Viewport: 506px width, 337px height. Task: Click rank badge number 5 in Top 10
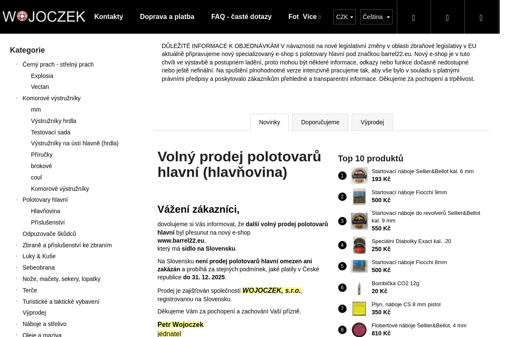[342, 266]
